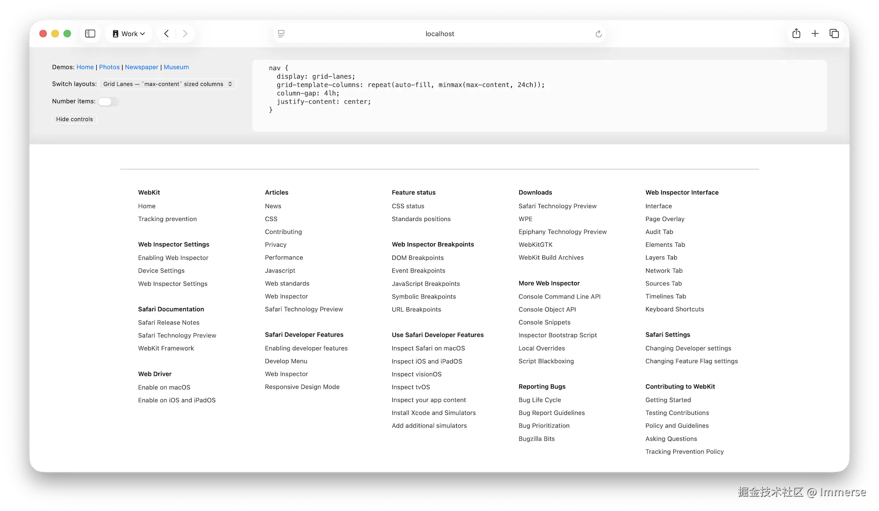879x511 pixels.
Task: Click the green fullscreen window button
Action: 67,34
